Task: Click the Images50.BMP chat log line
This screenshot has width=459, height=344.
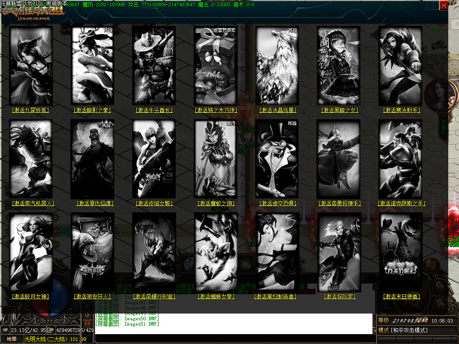Action: tap(127, 318)
